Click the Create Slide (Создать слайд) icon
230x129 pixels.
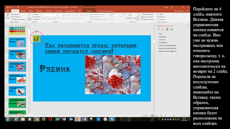point(29,16)
